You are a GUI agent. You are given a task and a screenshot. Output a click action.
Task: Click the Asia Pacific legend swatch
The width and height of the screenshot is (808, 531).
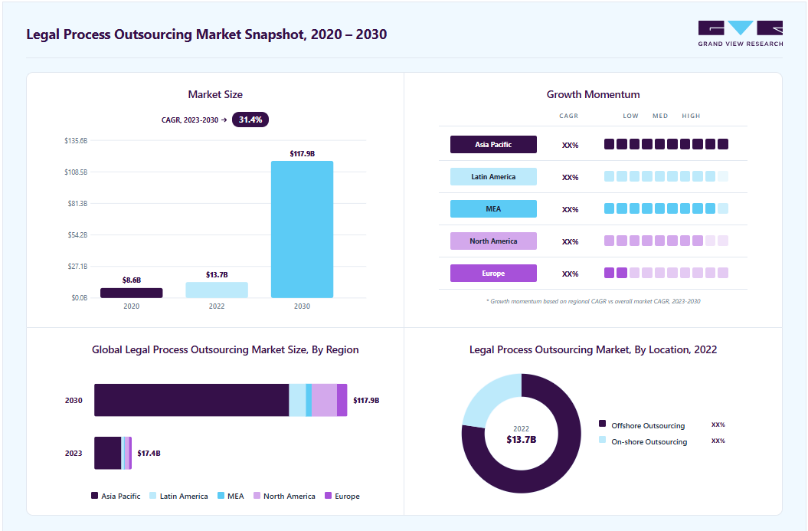tap(94, 496)
